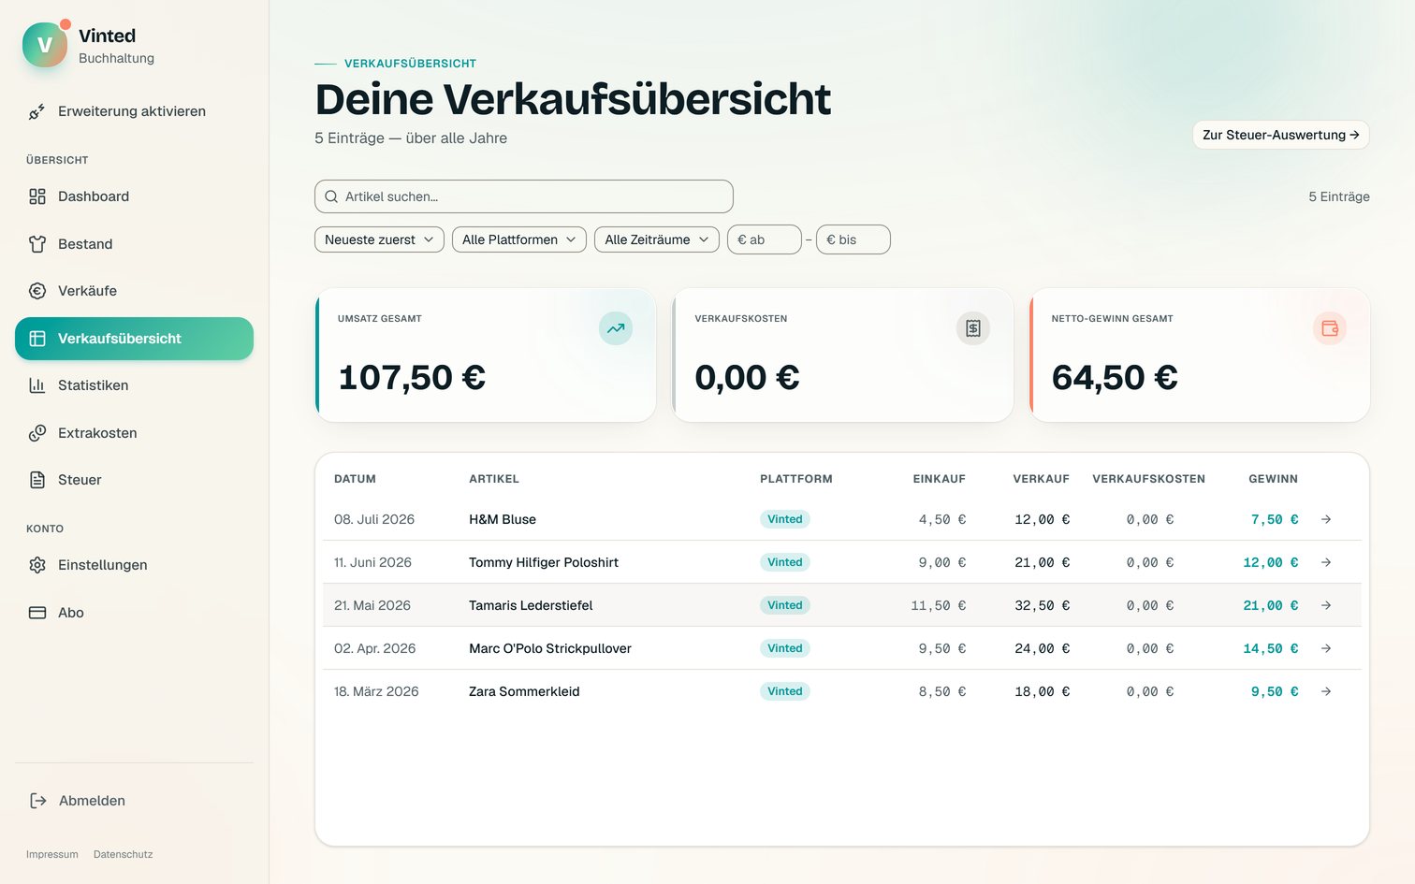Click the document icon for Steuer
This screenshot has height=884, width=1415.
(x=37, y=480)
